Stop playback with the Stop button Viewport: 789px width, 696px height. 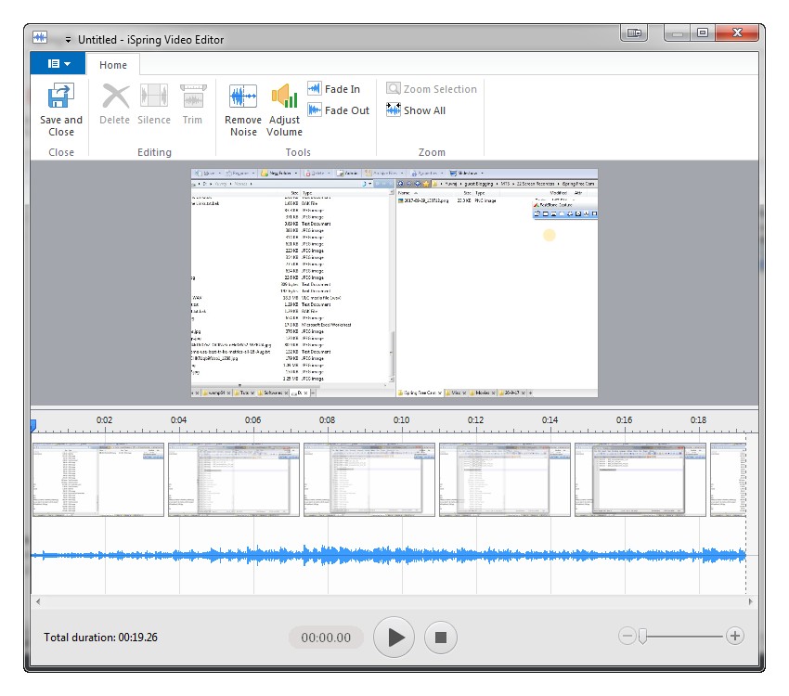coord(441,638)
